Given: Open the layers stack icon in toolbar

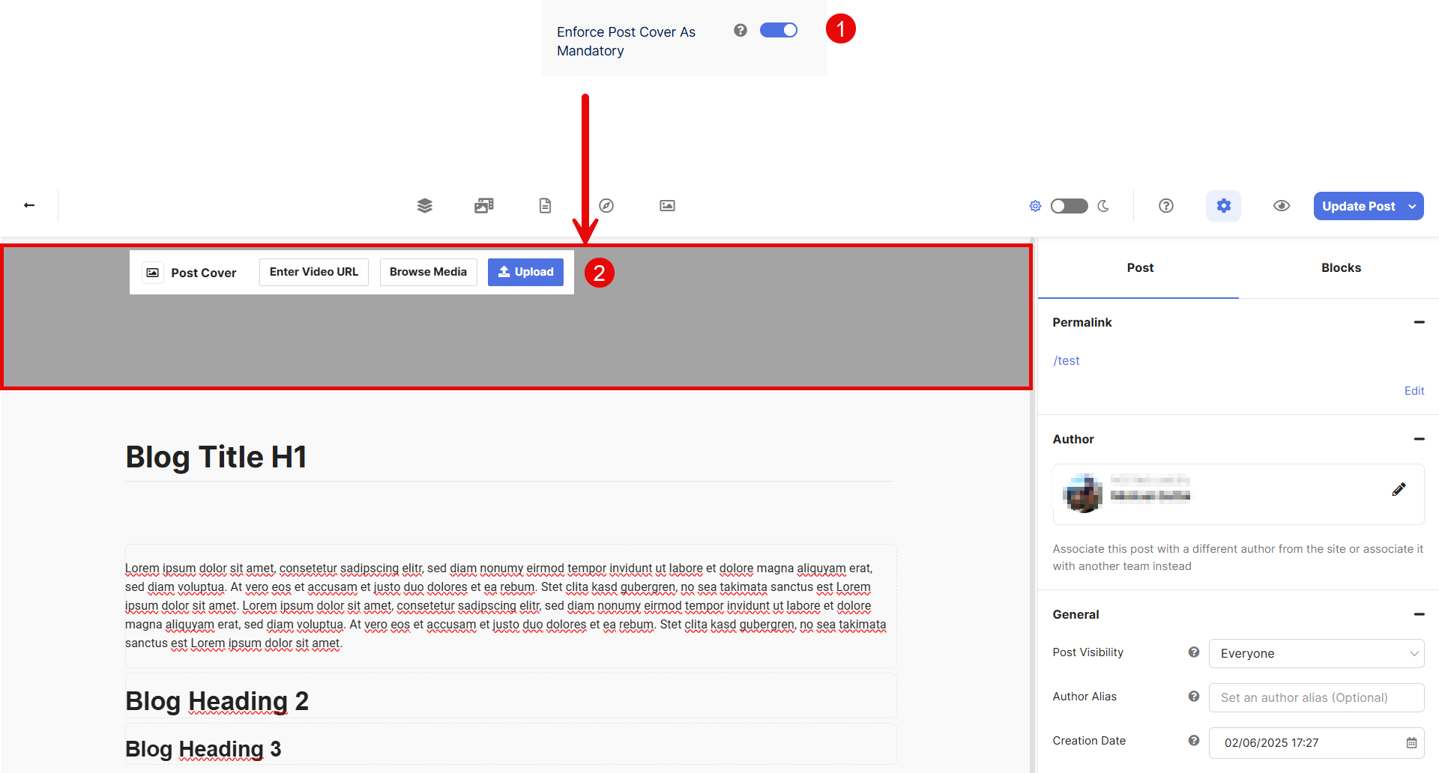Looking at the screenshot, I should pos(425,206).
